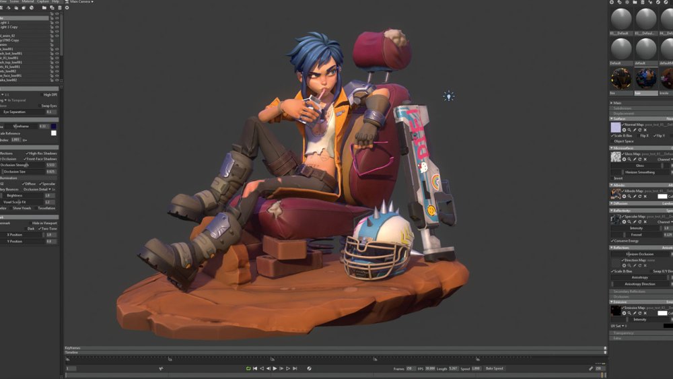Click the Bake Speed button
673x379 pixels.
click(x=495, y=368)
